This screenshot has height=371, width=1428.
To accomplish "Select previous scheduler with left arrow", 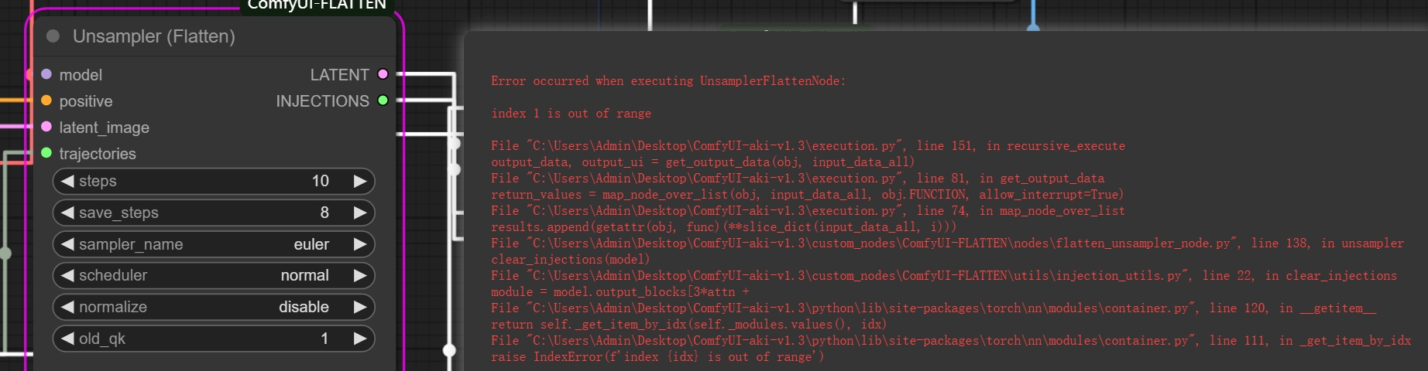I will coord(67,275).
